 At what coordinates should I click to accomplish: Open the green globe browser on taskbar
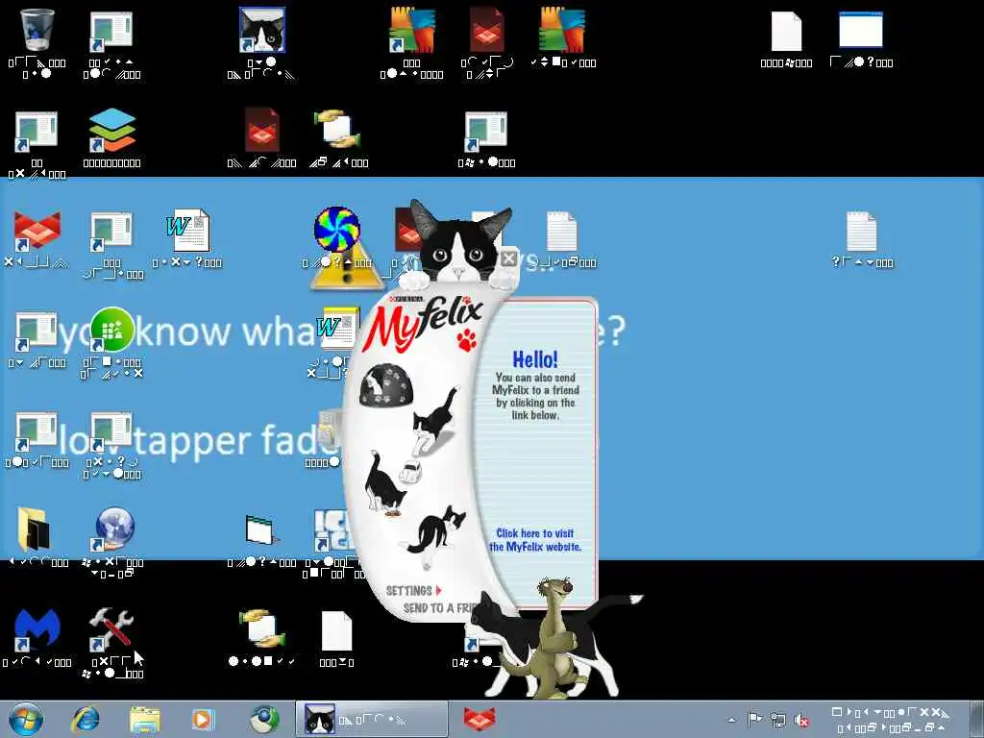click(x=264, y=719)
